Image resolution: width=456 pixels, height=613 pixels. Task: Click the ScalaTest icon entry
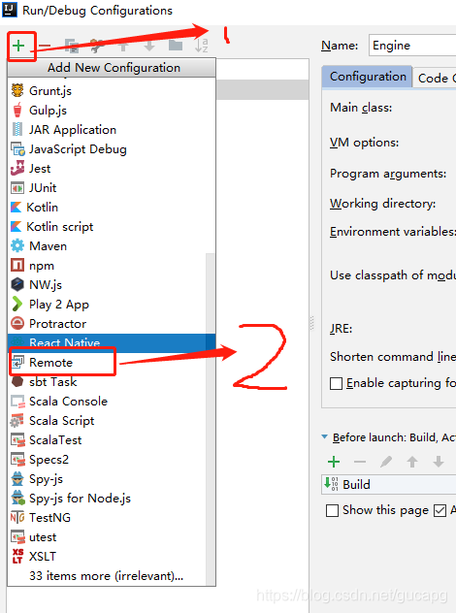point(17,440)
